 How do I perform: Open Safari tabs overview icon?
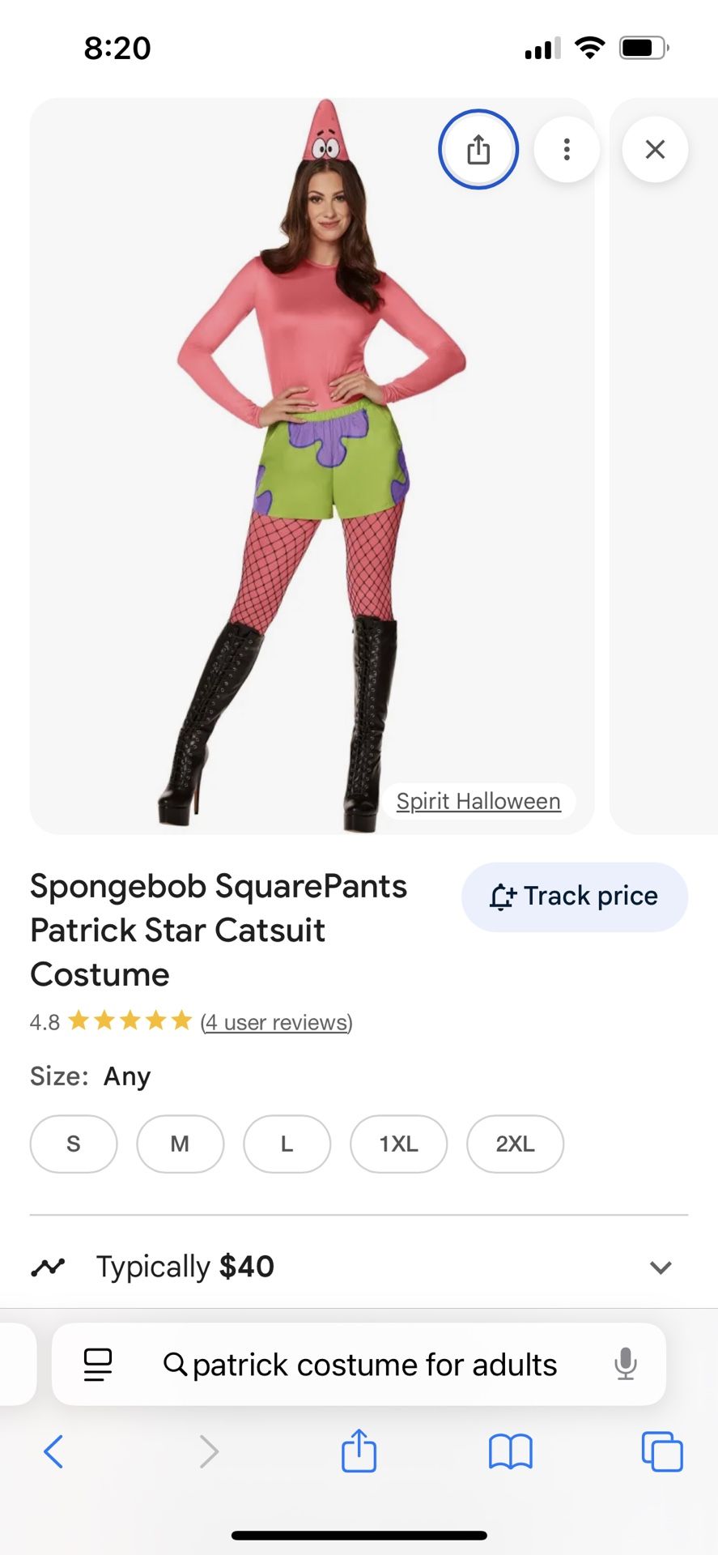tap(661, 1451)
